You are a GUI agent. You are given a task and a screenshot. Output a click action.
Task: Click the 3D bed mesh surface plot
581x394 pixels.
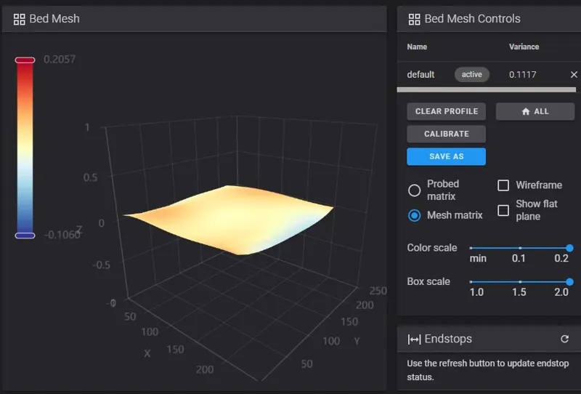[229, 220]
